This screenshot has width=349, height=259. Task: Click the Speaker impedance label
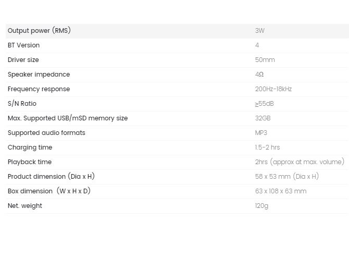(39, 75)
